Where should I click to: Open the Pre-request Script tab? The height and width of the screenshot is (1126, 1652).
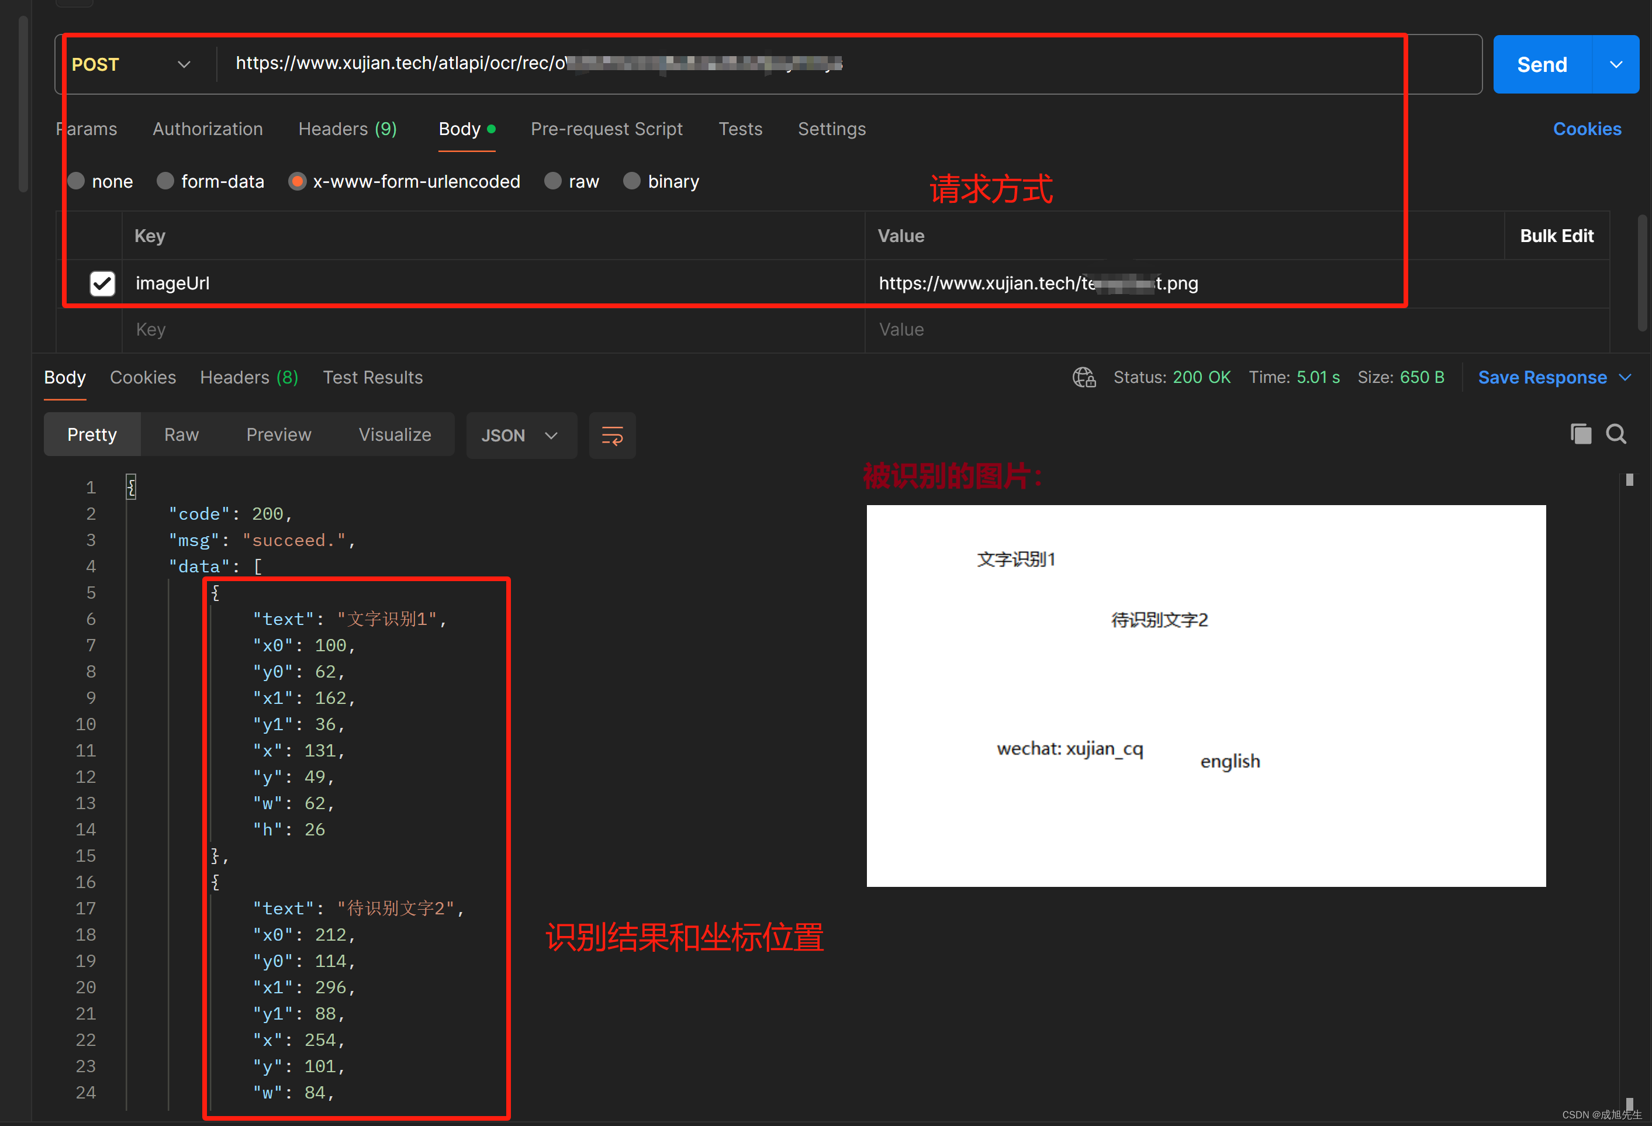[x=606, y=129]
